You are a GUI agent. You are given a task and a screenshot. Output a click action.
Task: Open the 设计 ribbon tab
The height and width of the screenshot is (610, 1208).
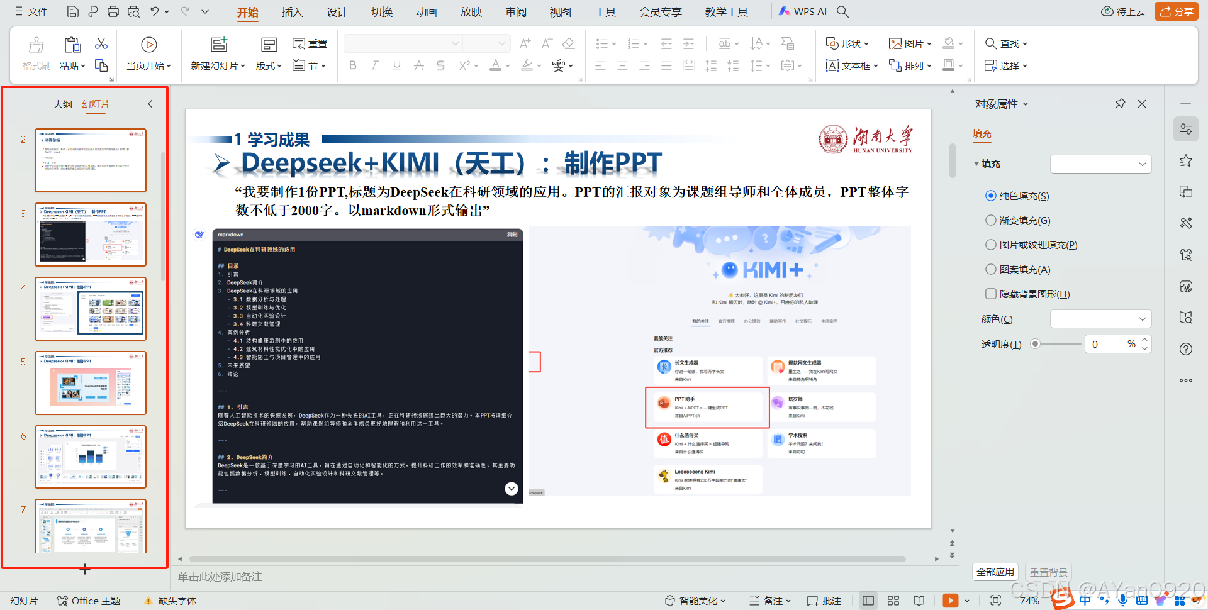coord(337,12)
